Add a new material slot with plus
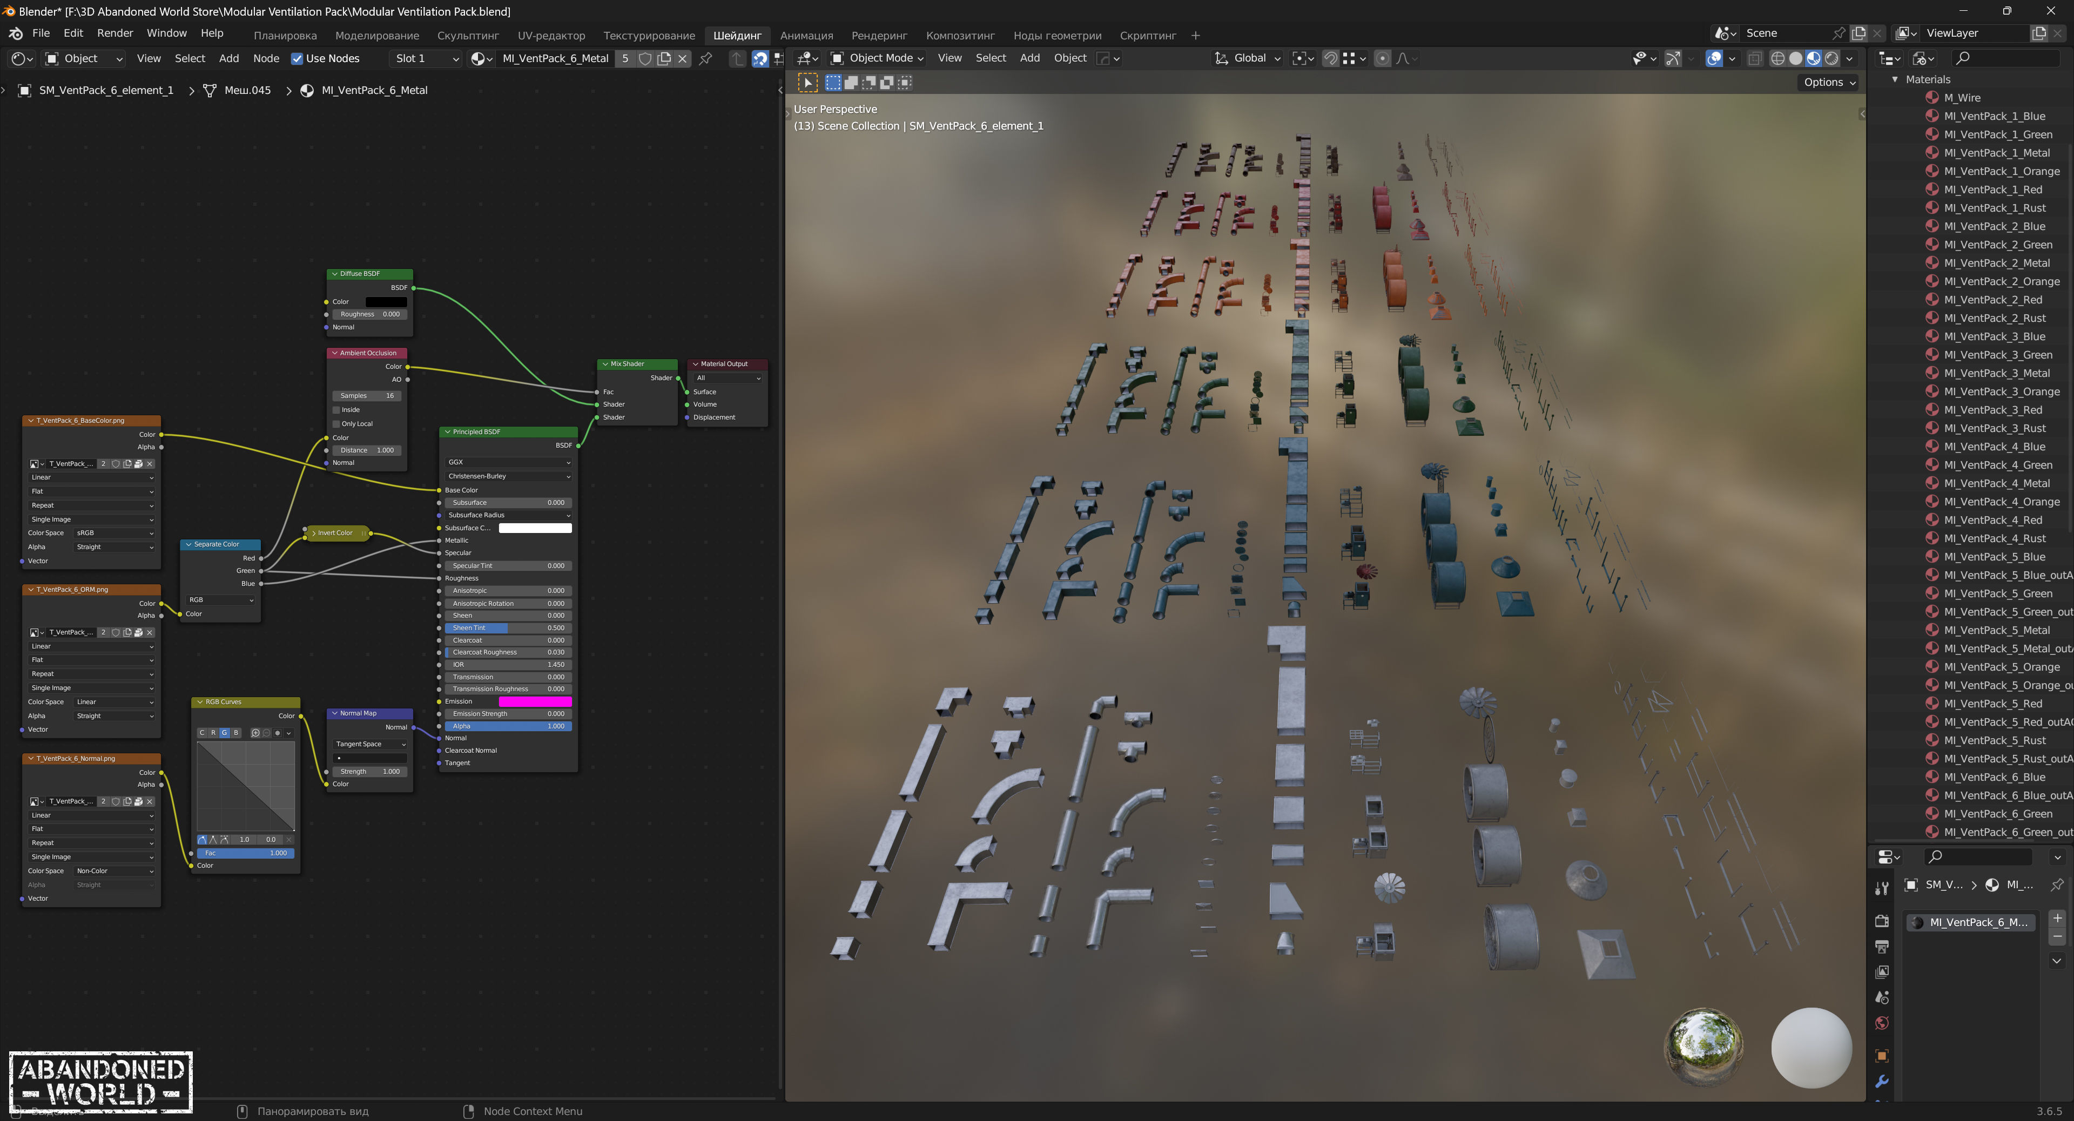Image resolution: width=2074 pixels, height=1121 pixels. [x=2057, y=918]
